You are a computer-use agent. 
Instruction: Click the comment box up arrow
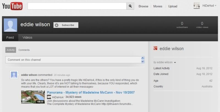(x=143, y=58)
